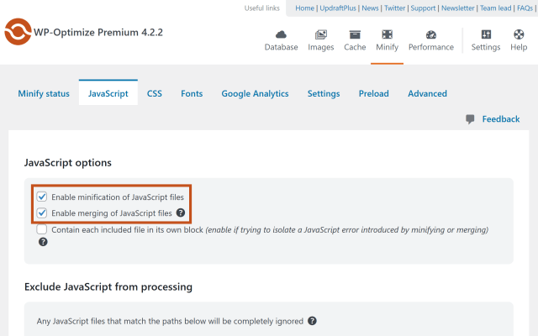Open the Fonts tab

[x=192, y=93]
